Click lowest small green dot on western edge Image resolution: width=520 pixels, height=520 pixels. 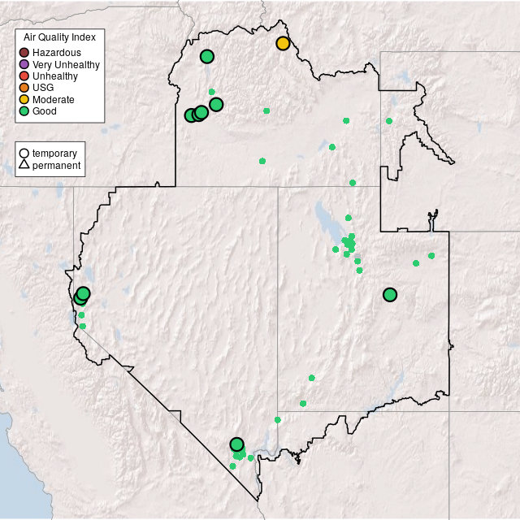coord(82,326)
